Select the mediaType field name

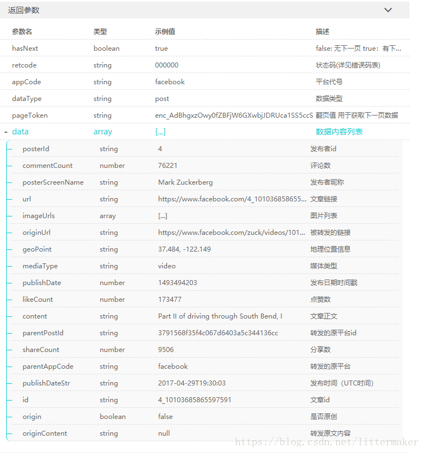[x=40, y=266]
